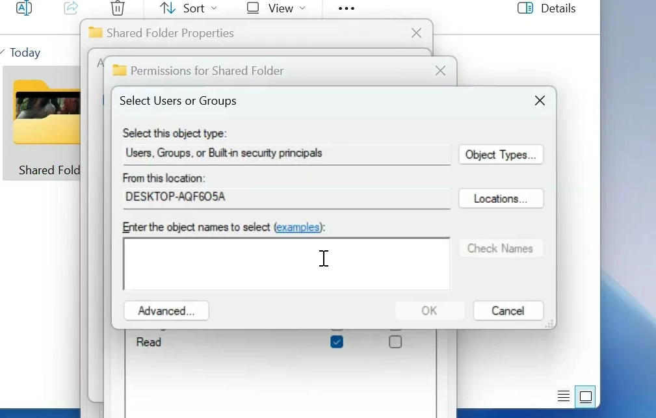Viewport: 656px width, 418px height.
Task: Click the Delete trash icon
Action: 118,8
